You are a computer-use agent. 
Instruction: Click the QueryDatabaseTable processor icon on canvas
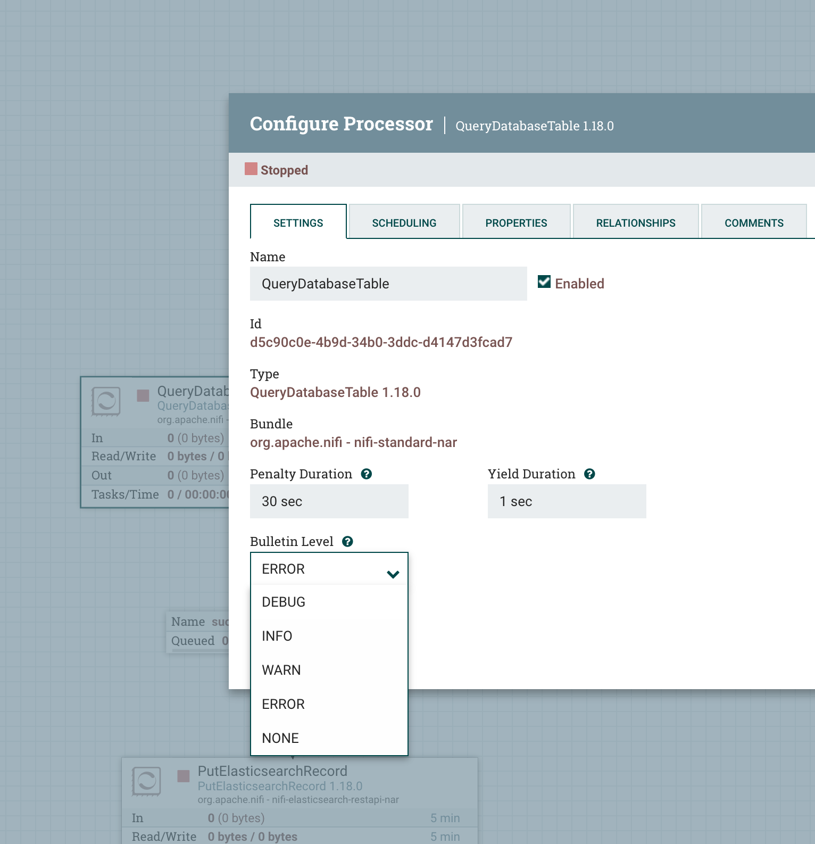click(106, 401)
